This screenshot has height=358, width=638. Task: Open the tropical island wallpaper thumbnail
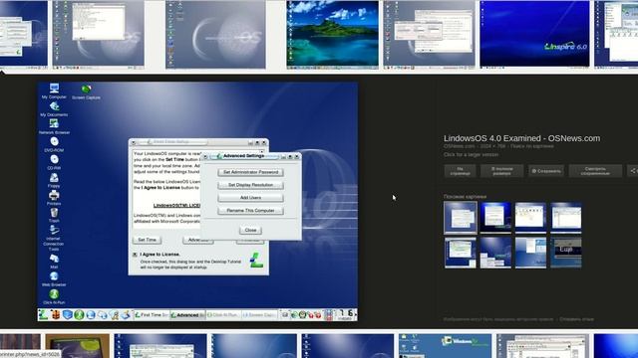[332, 35]
